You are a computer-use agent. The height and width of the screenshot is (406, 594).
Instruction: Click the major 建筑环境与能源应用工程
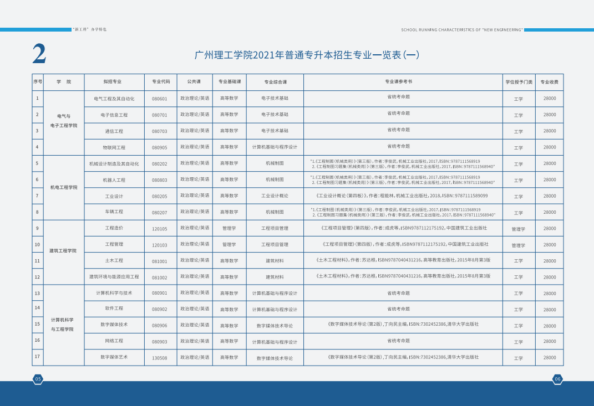[x=114, y=277]
